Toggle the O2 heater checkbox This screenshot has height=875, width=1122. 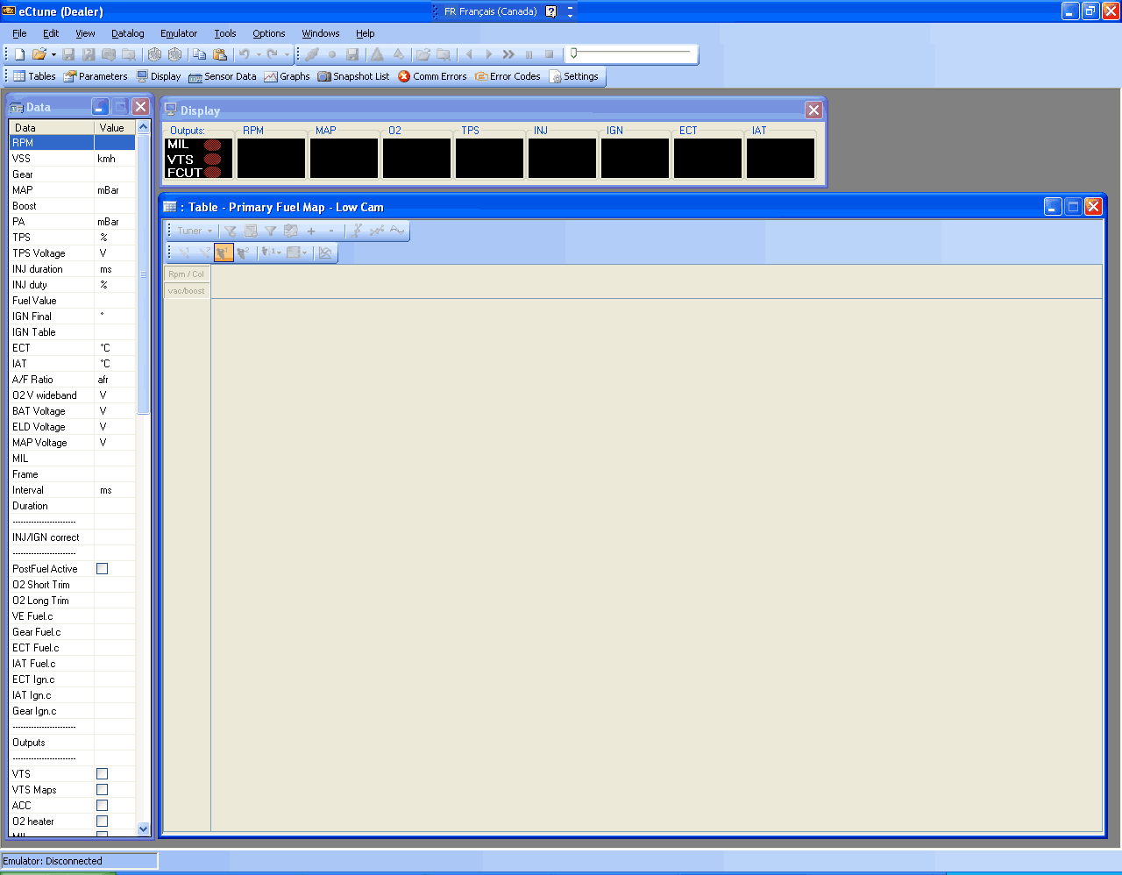coord(102,822)
